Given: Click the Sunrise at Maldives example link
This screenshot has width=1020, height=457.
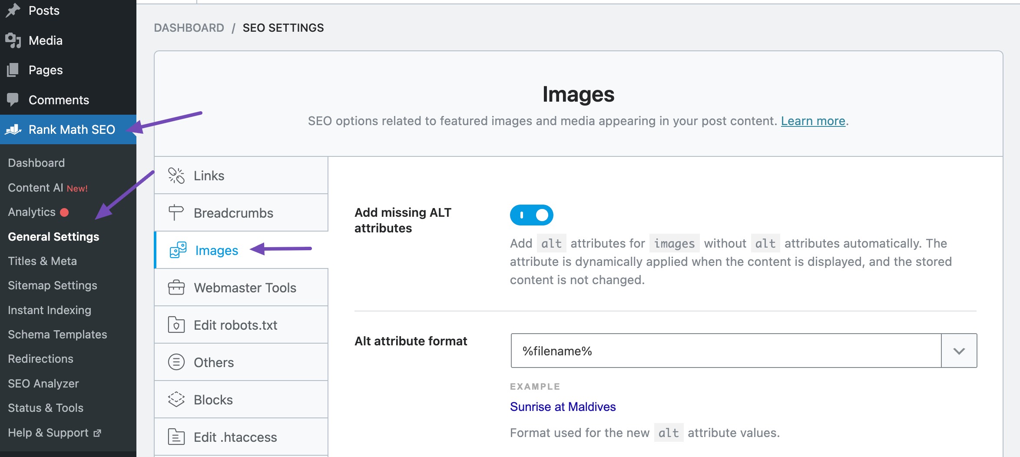Looking at the screenshot, I should pyautogui.click(x=563, y=407).
